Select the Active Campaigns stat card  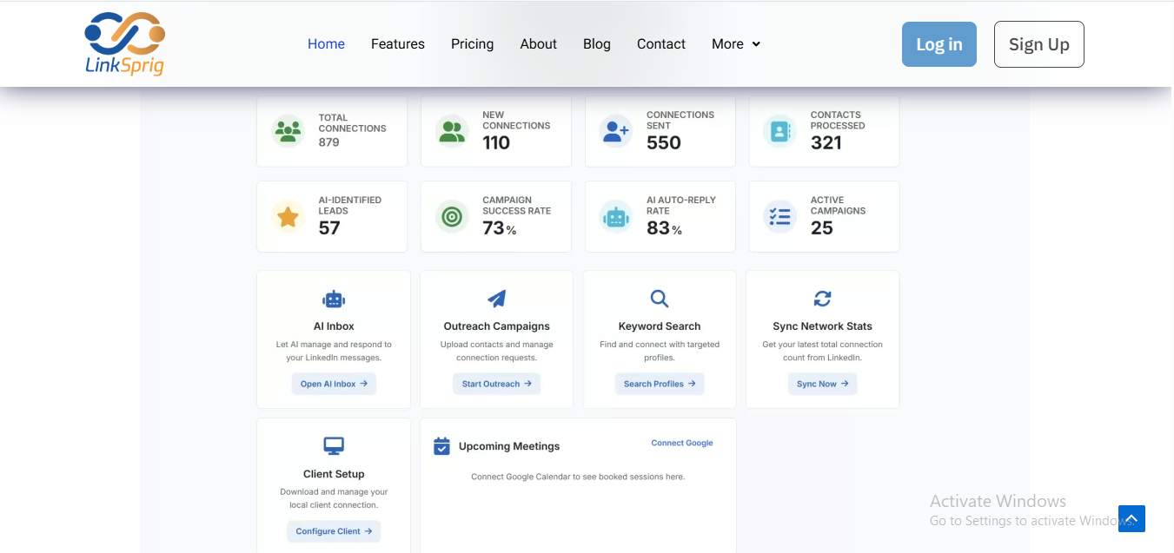pyautogui.click(x=823, y=216)
